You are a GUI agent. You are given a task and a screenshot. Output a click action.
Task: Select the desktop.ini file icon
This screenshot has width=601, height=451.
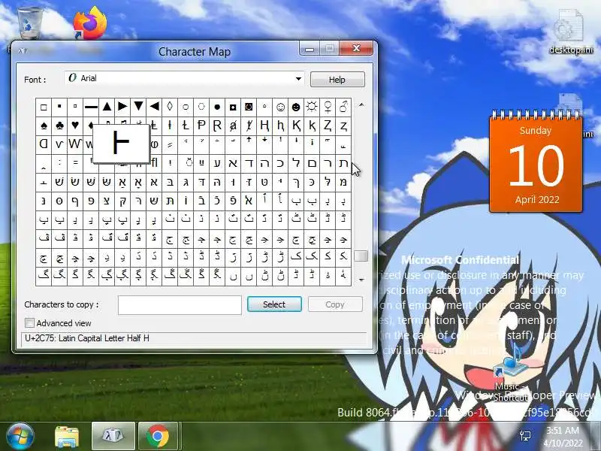(x=571, y=32)
